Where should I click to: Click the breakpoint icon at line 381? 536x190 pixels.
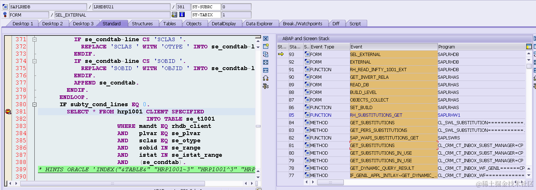pyautogui.click(x=8, y=112)
